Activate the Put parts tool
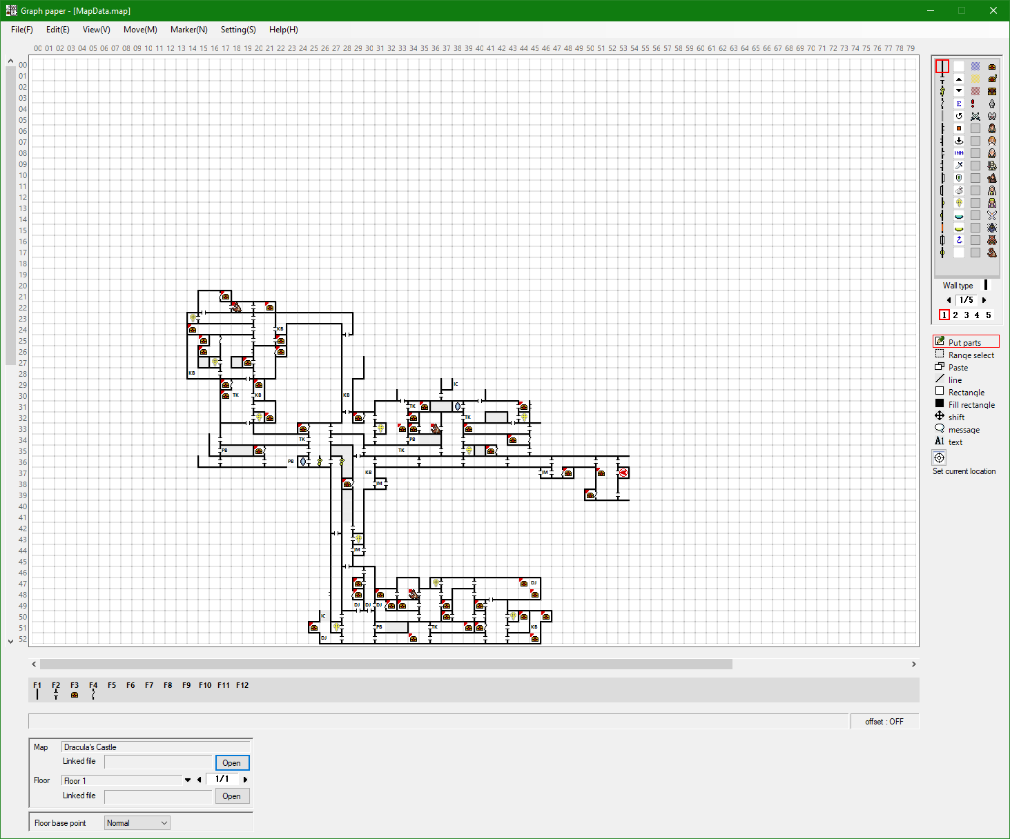The width and height of the screenshot is (1010, 839). tap(966, 342)
